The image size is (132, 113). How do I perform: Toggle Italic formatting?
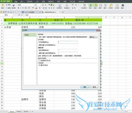(x=21, y=8)
